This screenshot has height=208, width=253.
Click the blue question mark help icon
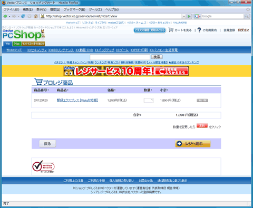click(x=199, y=30)
